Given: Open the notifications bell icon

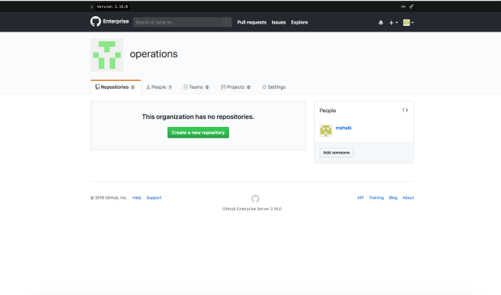Looking at the screenshot, I should (x=380, y=23).
